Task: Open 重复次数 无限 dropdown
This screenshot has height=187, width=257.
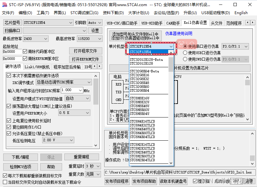Action: 93,174
